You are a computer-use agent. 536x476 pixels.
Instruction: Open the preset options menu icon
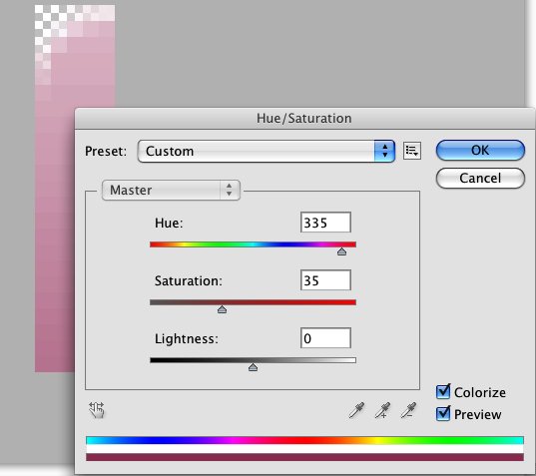click(412, 151)
